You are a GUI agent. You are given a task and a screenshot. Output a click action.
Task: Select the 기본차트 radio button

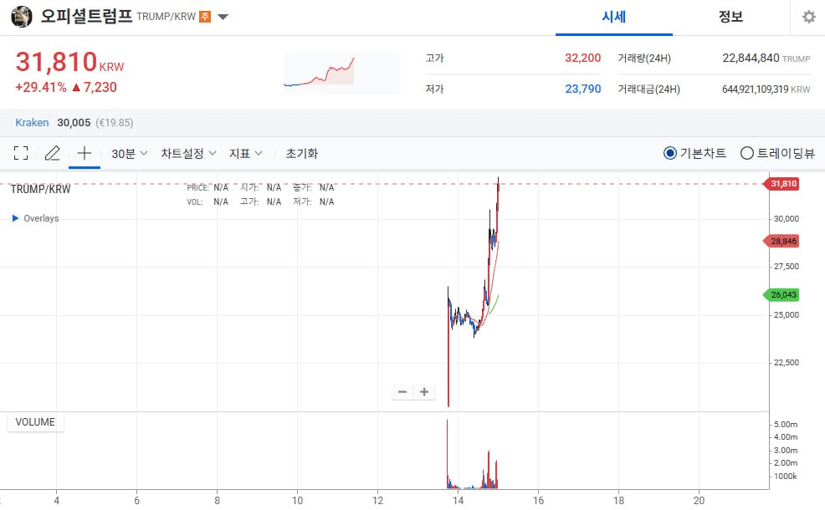pos(669,153)
